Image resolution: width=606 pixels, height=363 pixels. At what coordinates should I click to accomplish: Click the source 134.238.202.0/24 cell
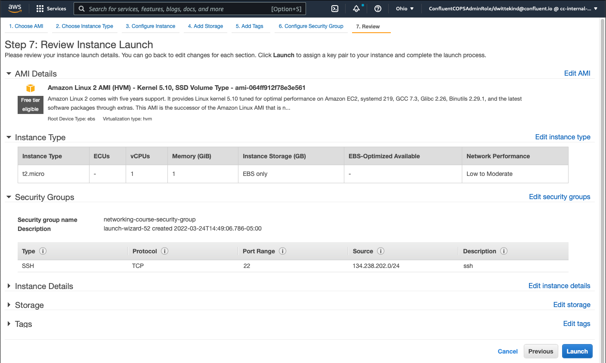[x=376, y=266]
